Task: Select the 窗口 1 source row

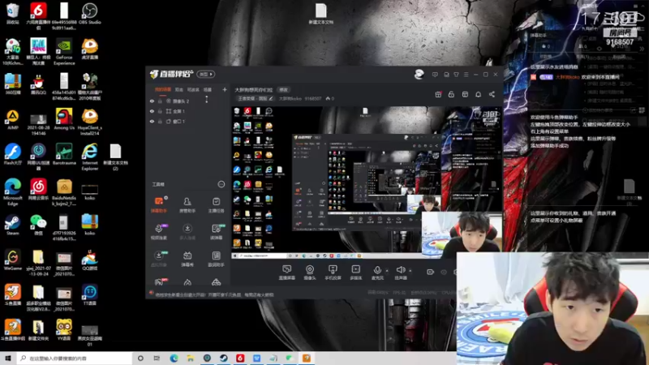Action: pyautogui.click(x=188, y=122)
